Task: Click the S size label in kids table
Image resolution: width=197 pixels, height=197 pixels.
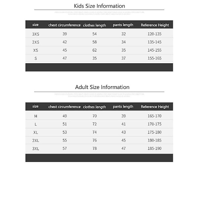Action: [x=36, y=58]
